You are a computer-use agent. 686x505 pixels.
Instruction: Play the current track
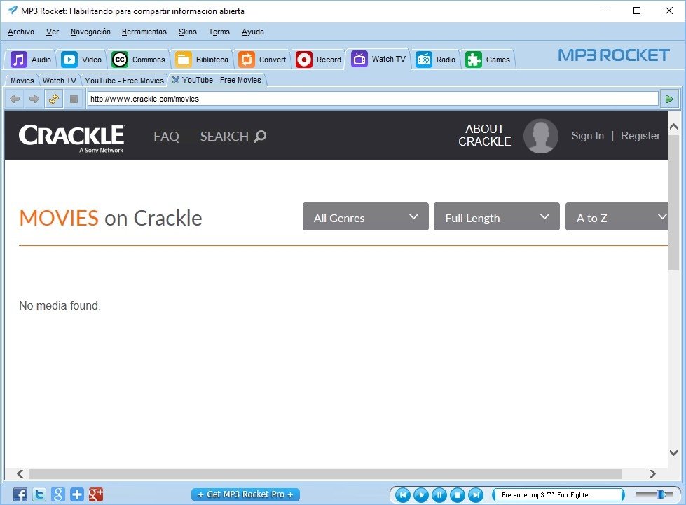click(x=421, y=495)
